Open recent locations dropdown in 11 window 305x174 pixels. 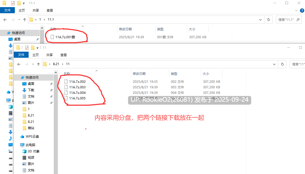[x=33, y=64]
